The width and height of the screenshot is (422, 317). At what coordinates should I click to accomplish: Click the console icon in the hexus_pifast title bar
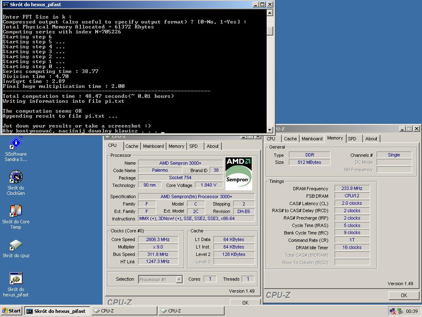pyautogui.click(x=6, y=4)
